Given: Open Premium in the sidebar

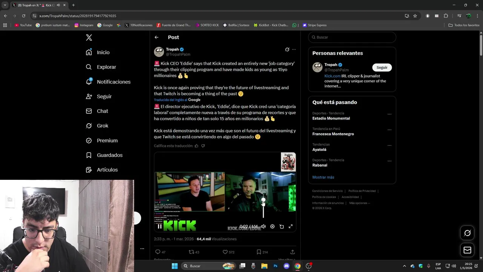Looking at the screenshot, I should coord(102,141).
